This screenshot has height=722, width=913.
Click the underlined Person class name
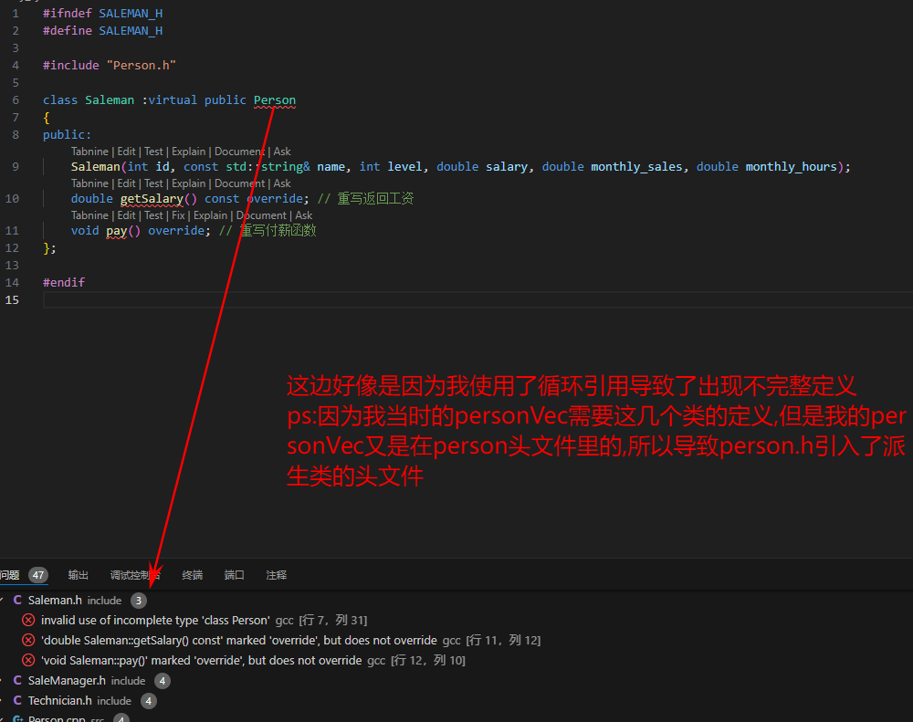(274, 100)
